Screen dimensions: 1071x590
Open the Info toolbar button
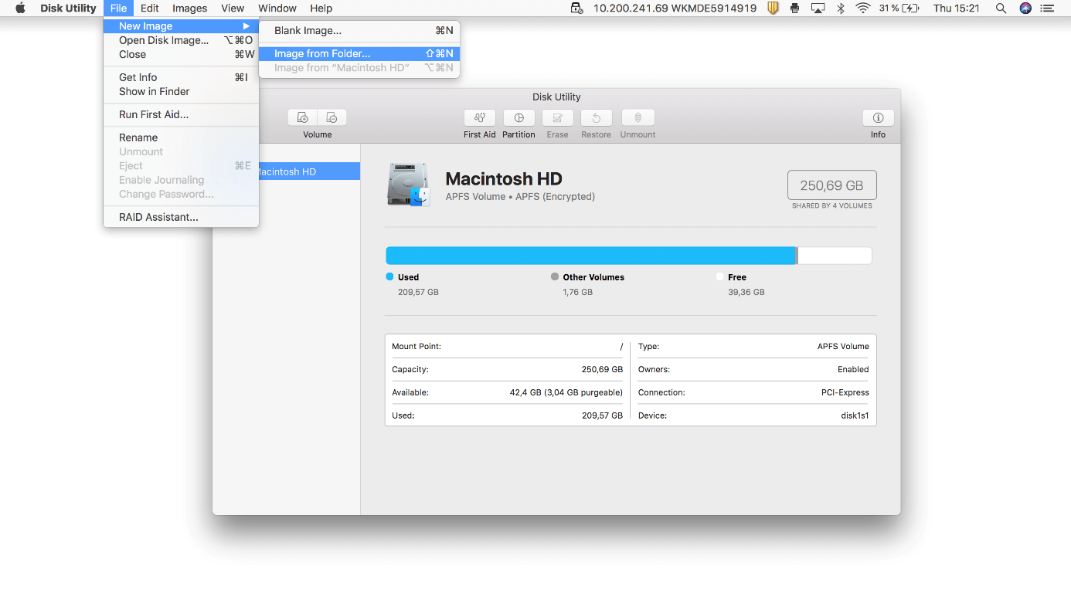coord(879,117)
